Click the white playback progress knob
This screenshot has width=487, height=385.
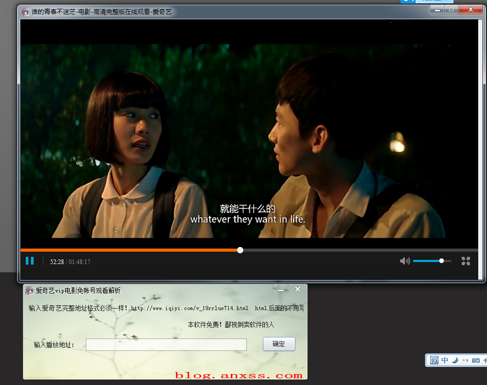(x=240, y=250)
